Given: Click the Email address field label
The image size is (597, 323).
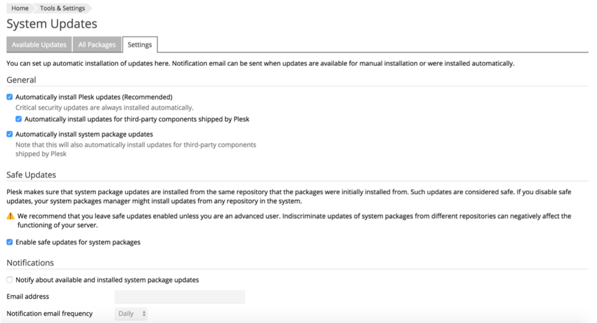Looking at the screenshot, I should (x=28, y=297).
